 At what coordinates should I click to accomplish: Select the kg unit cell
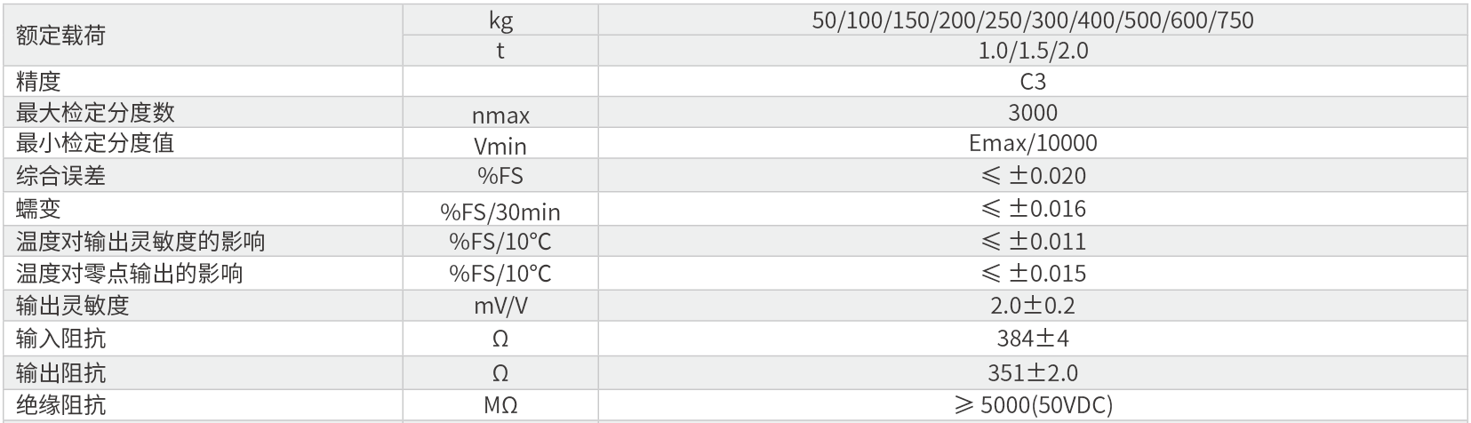(500, 20)
